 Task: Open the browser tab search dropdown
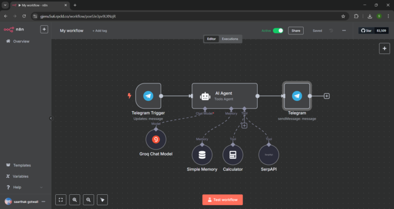click(x=5, y=5)
